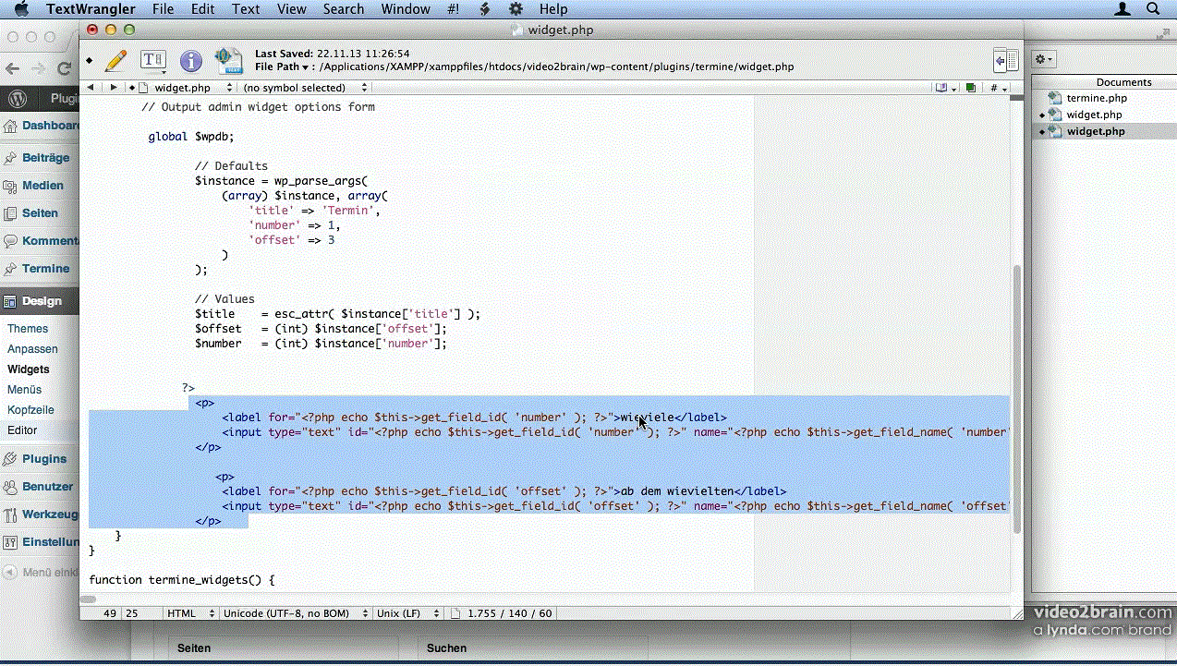Select the unhighlighted widget.php in Documents drawer
This screenshot has height=666, width=1177.
1094,115
